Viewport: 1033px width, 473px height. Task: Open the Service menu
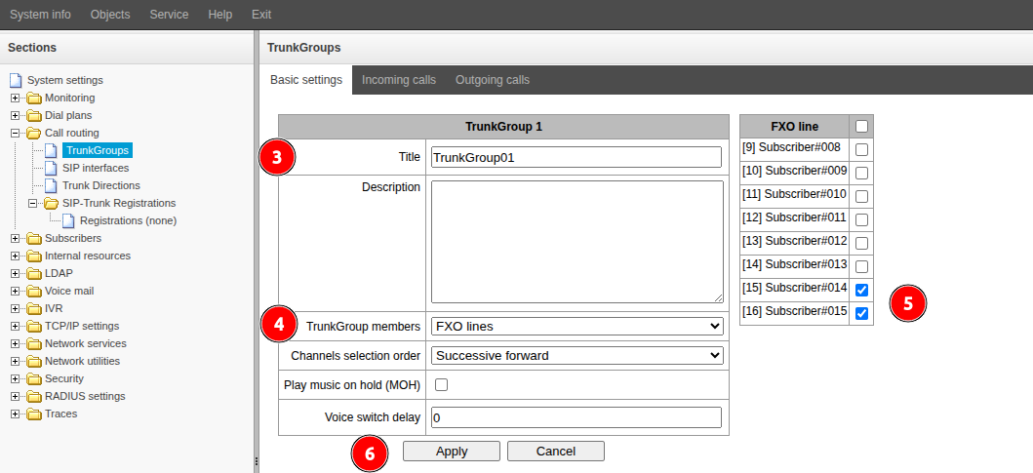click(x=169, y=15)
